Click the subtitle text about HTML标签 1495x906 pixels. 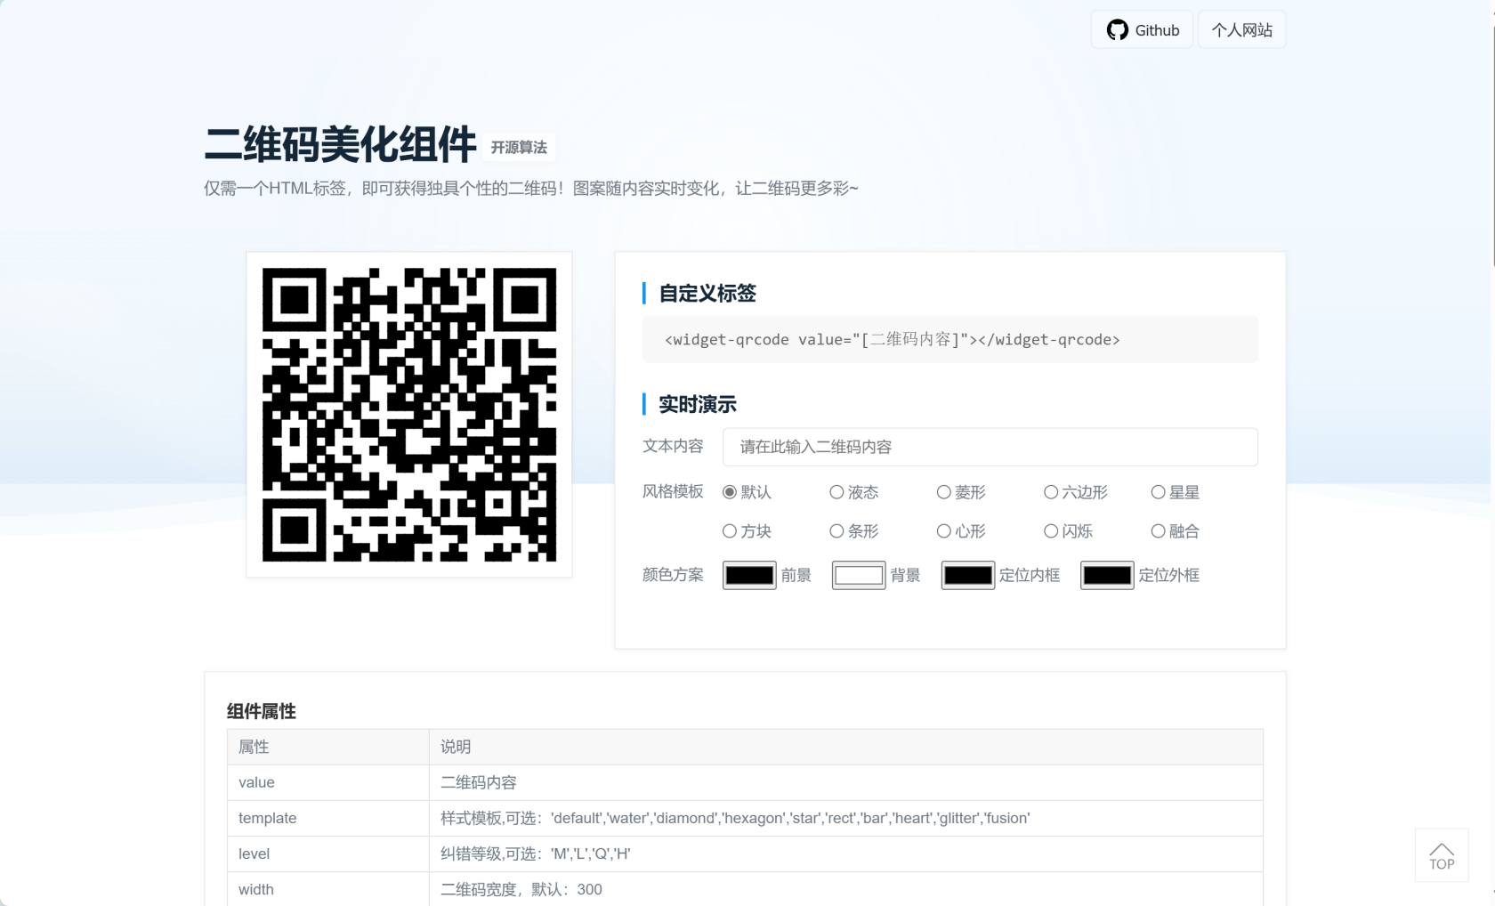pyautogui.click(x=531, y=189)
